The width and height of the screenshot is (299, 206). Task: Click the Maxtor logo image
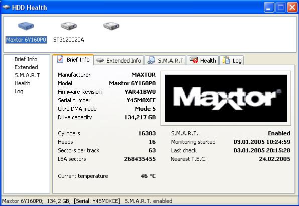226,98
